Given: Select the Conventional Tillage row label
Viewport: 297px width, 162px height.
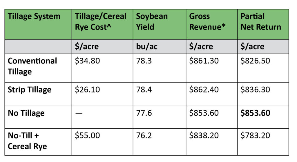Looking at the screenshot, I should pos(32,66).
